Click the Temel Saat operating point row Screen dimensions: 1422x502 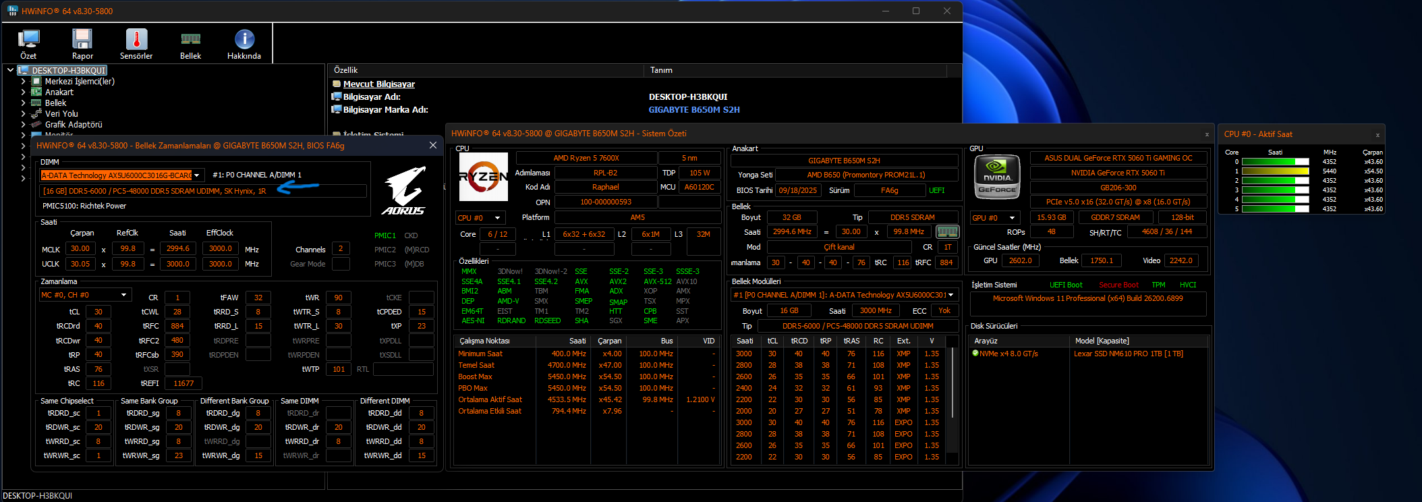[586, 365]
